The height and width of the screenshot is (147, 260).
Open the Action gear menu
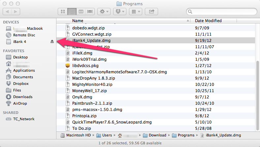pyautogui.click(x=104, y=12)
